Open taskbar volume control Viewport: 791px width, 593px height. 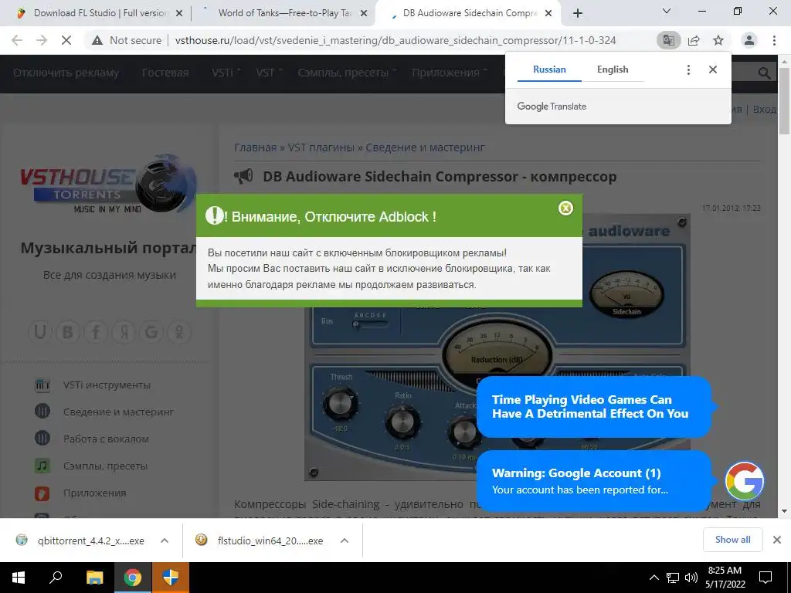click(x=691, y=578)
